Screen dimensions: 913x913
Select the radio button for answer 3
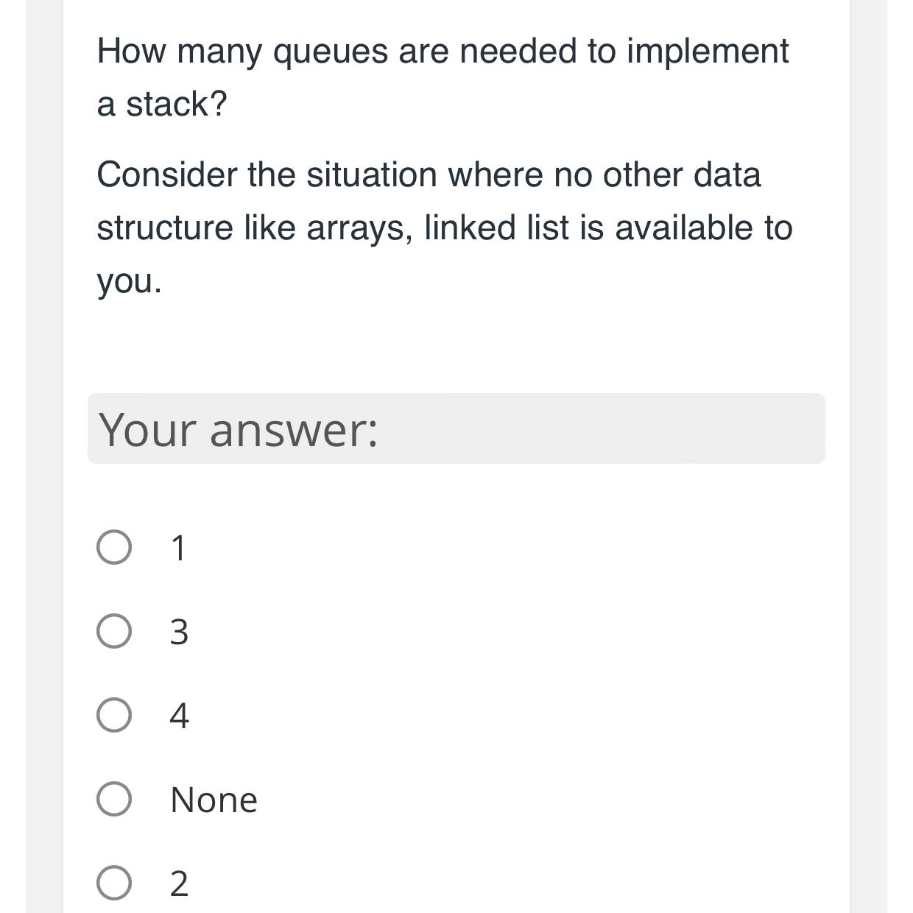click(114, 632)
